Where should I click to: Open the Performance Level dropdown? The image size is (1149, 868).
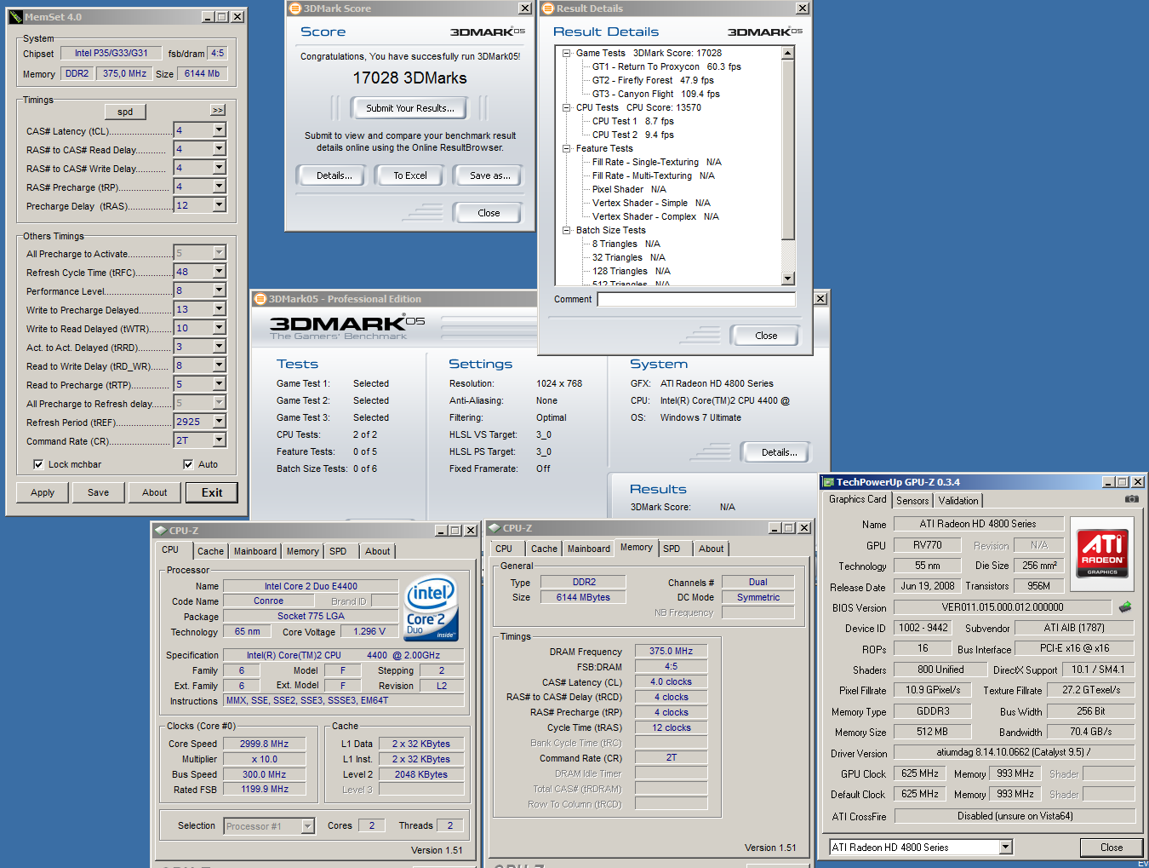pos(220,290)
